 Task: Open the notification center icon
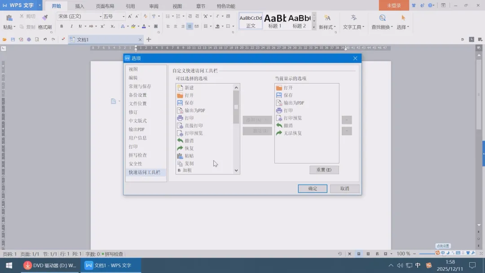[x=472, y=265]
